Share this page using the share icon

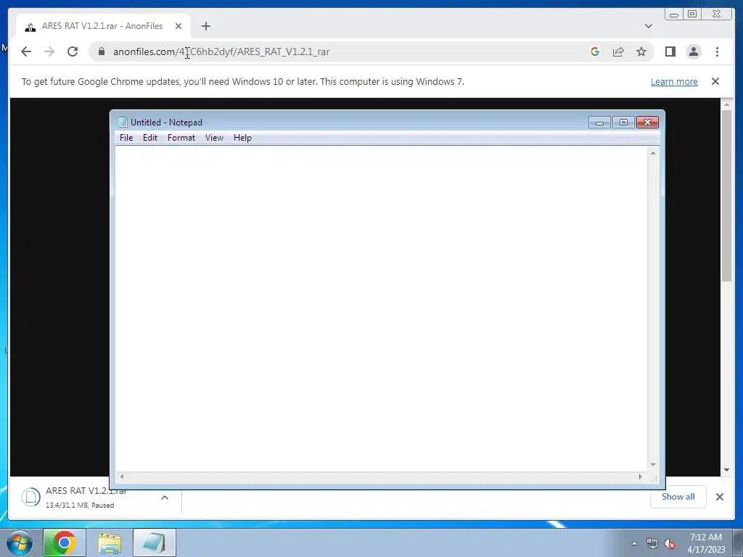click(x=618, y=51)
